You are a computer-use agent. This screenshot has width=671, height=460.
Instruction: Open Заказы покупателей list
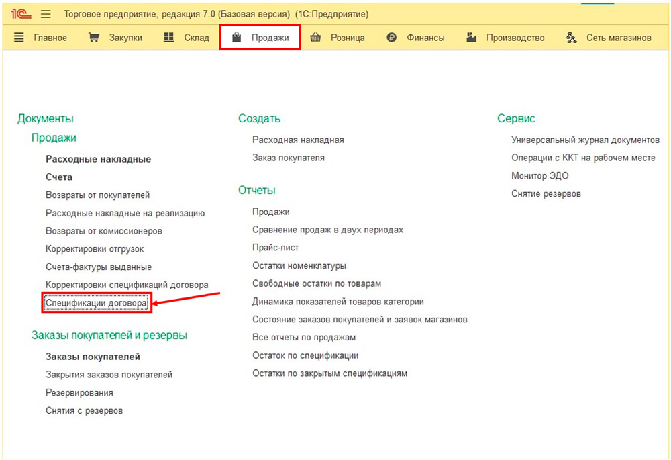[x=93, y=357]
